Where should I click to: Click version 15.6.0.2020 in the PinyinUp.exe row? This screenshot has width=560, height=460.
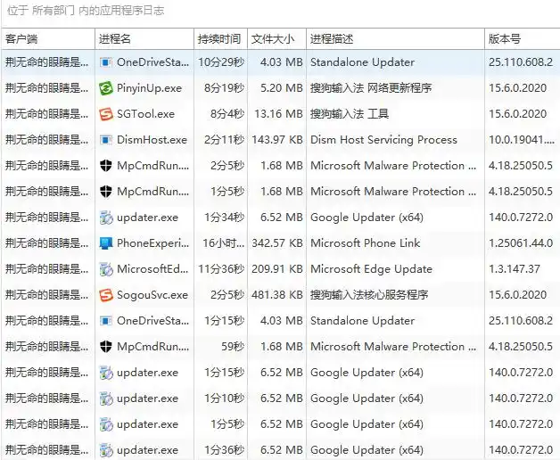(517, 88)
